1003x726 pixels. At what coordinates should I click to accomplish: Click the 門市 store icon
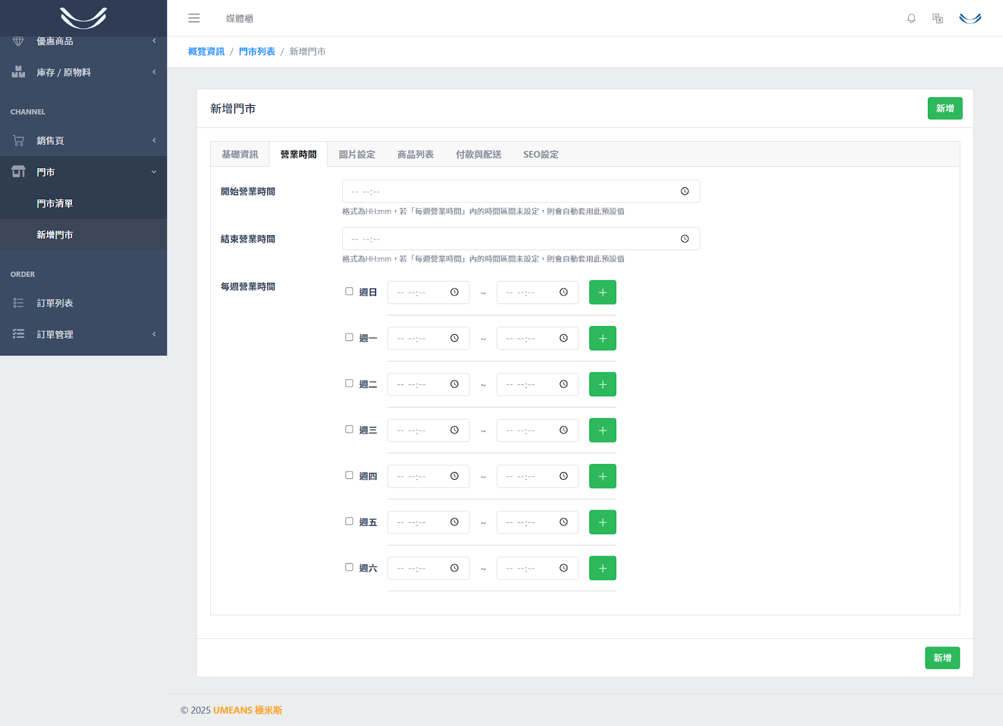pyautogui.click(x=18, y=172)
